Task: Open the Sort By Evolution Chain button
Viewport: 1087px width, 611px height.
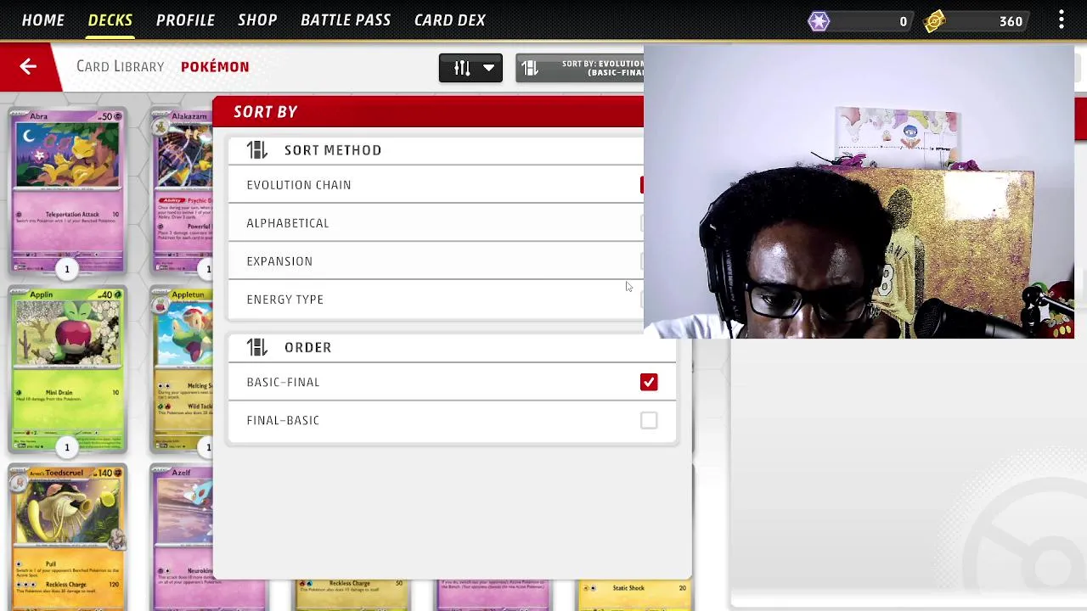Action: tap(580, 68)
